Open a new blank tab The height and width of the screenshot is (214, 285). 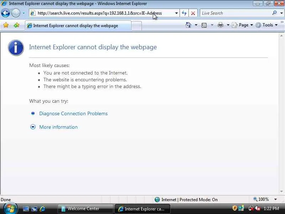tap(136, 26)
